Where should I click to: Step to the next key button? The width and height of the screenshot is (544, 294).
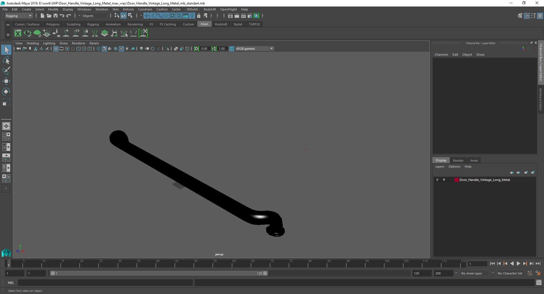tap(525, 263)
